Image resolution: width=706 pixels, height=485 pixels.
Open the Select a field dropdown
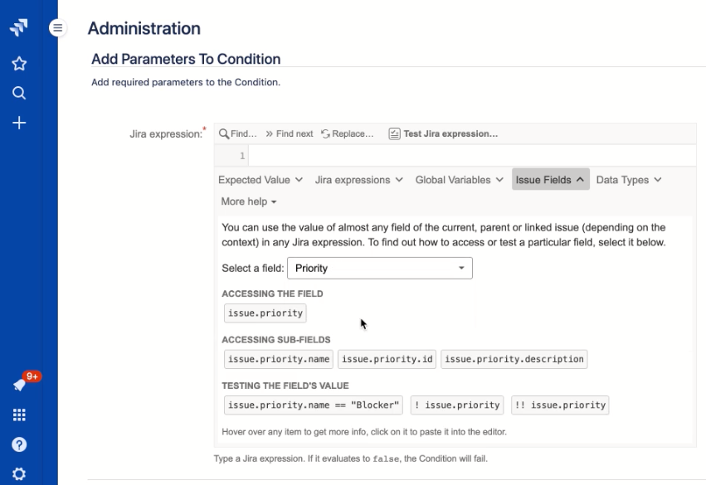[x=380, y=268]
